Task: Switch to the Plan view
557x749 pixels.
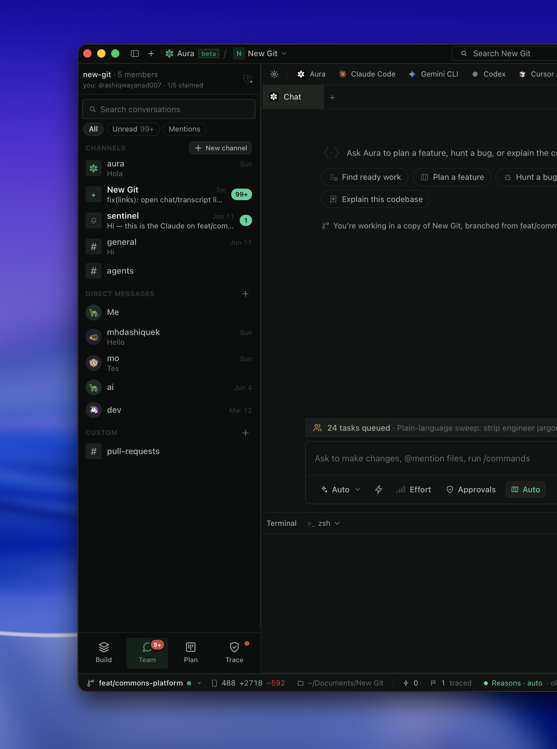Action: [191, 653]
